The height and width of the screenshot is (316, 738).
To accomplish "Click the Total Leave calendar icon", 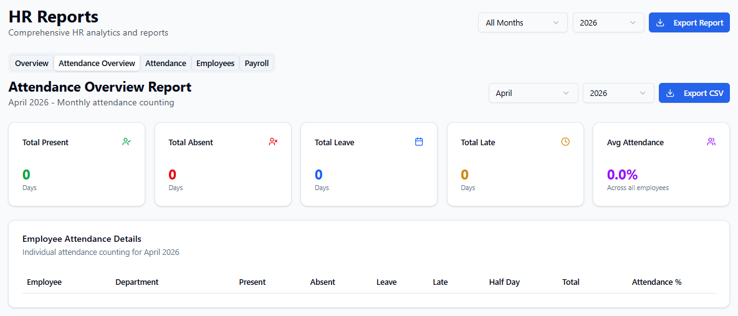I will point(419,142).
